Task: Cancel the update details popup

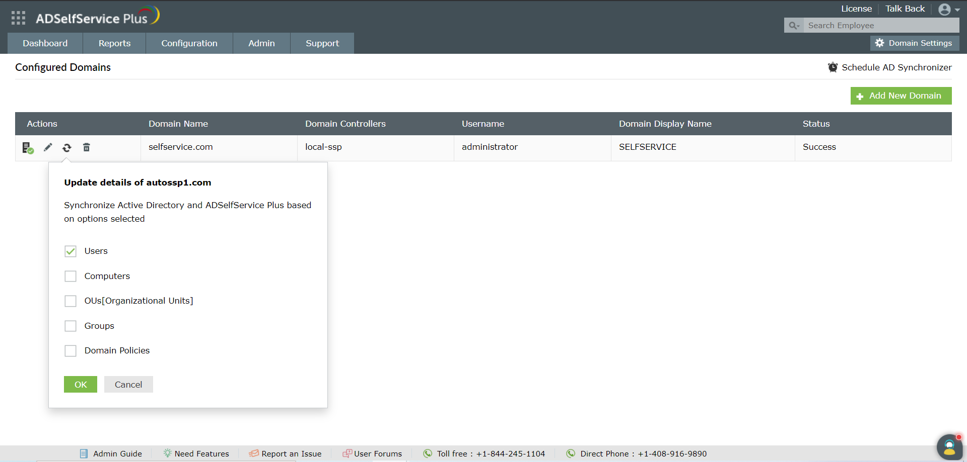Action: tap(128, 385)
